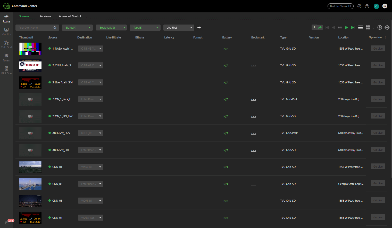Edit bookmark for 2_CNN_Asahi row
Viewport: 392px width, 228px height.
pyautogui.click(x=254, y=66)
